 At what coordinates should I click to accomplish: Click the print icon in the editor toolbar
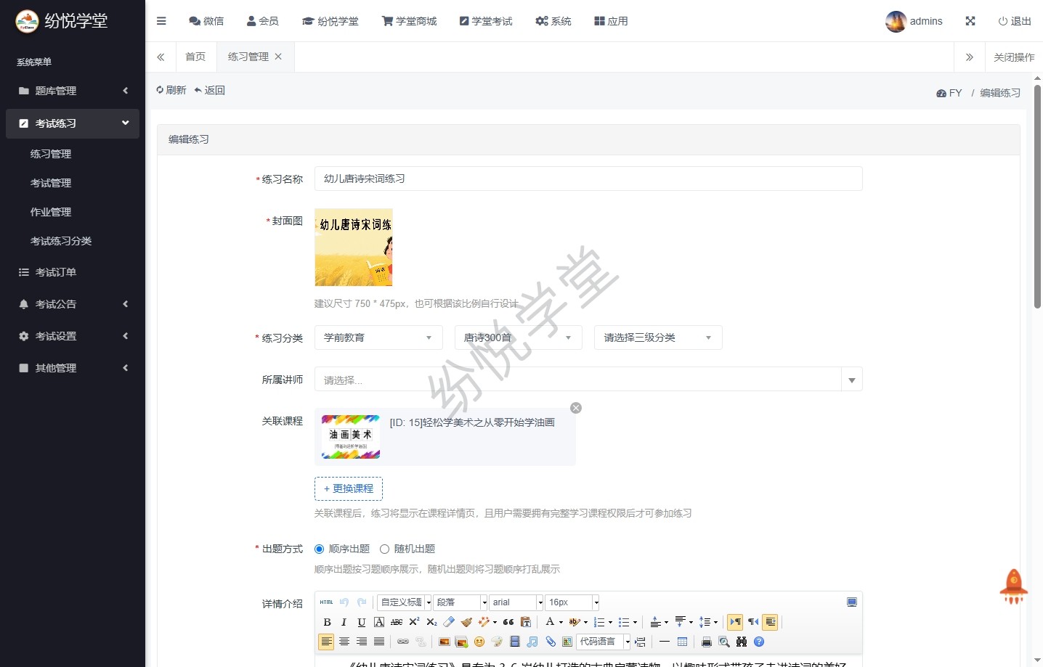coord(706,642)
